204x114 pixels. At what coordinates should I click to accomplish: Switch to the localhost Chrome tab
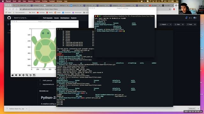pos(49,5)
